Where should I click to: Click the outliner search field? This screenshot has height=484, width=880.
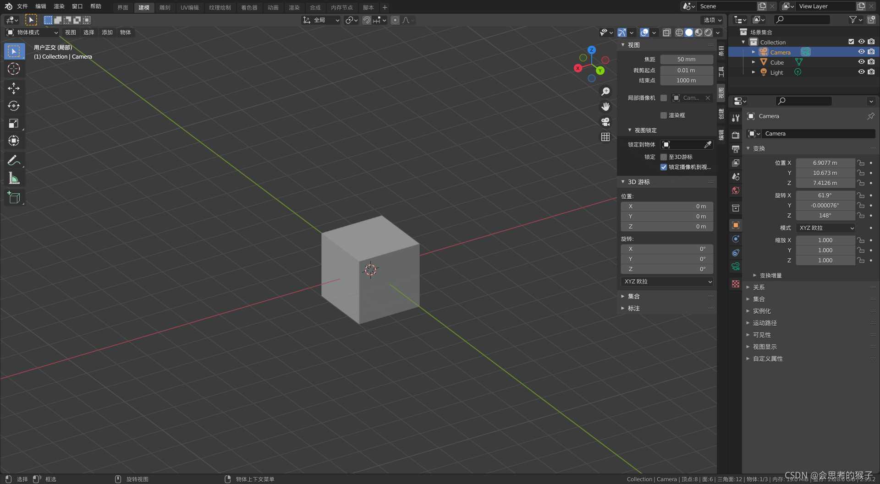[x=802, y=20]
